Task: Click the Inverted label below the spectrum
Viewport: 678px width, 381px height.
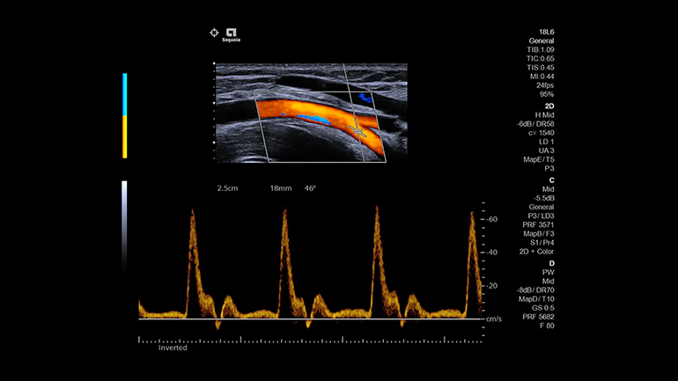Action: (x=172, y=348)
